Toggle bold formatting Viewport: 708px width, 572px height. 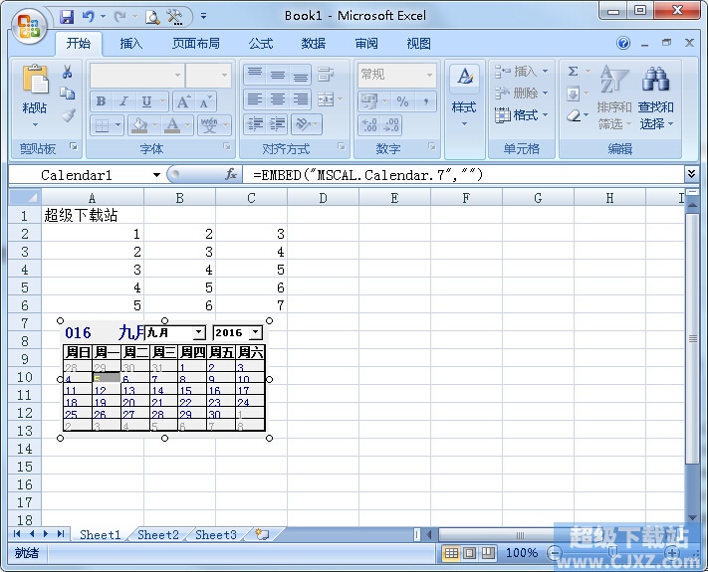pos(101,101)
